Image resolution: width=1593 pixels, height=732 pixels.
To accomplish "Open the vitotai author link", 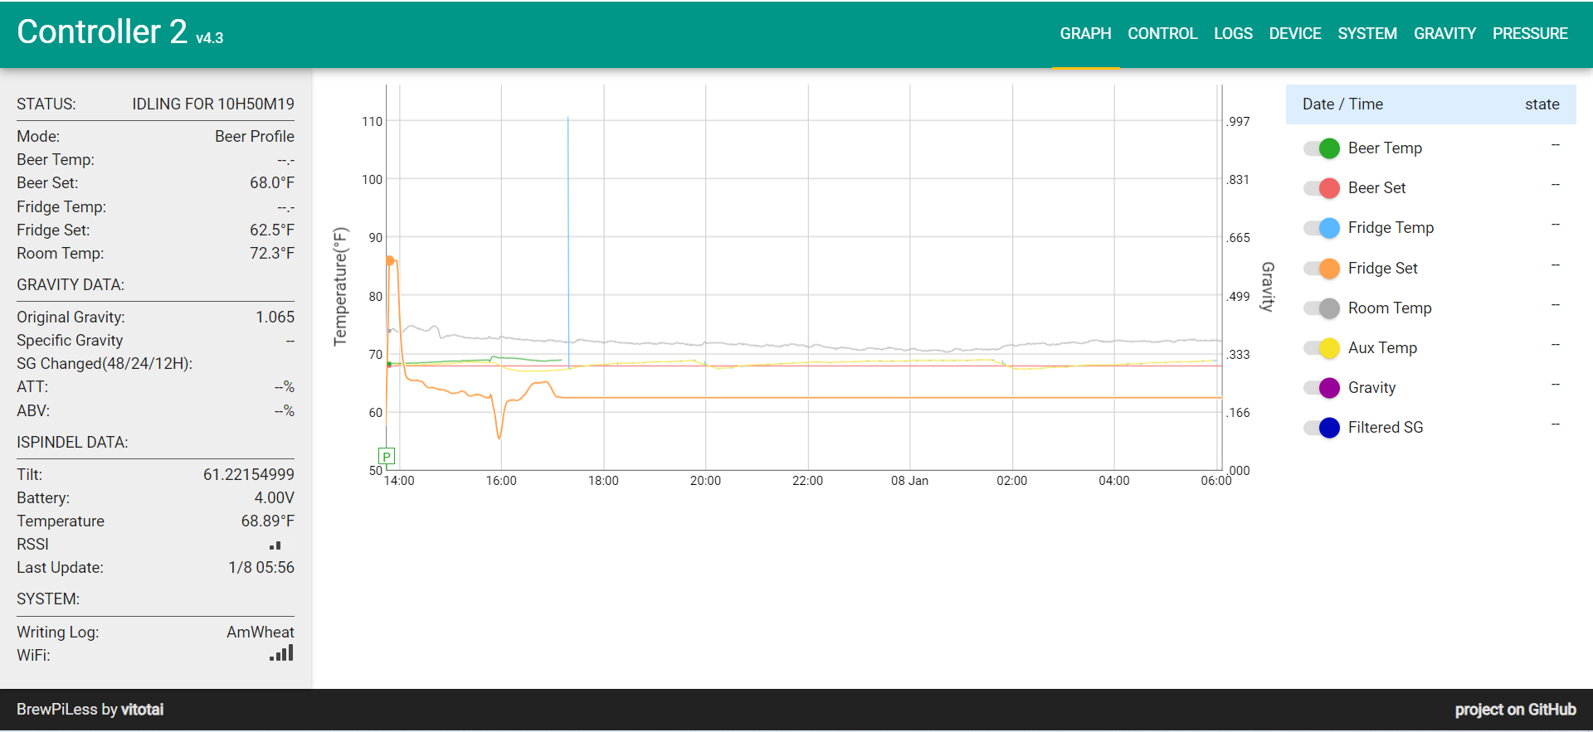I will 142,710.
